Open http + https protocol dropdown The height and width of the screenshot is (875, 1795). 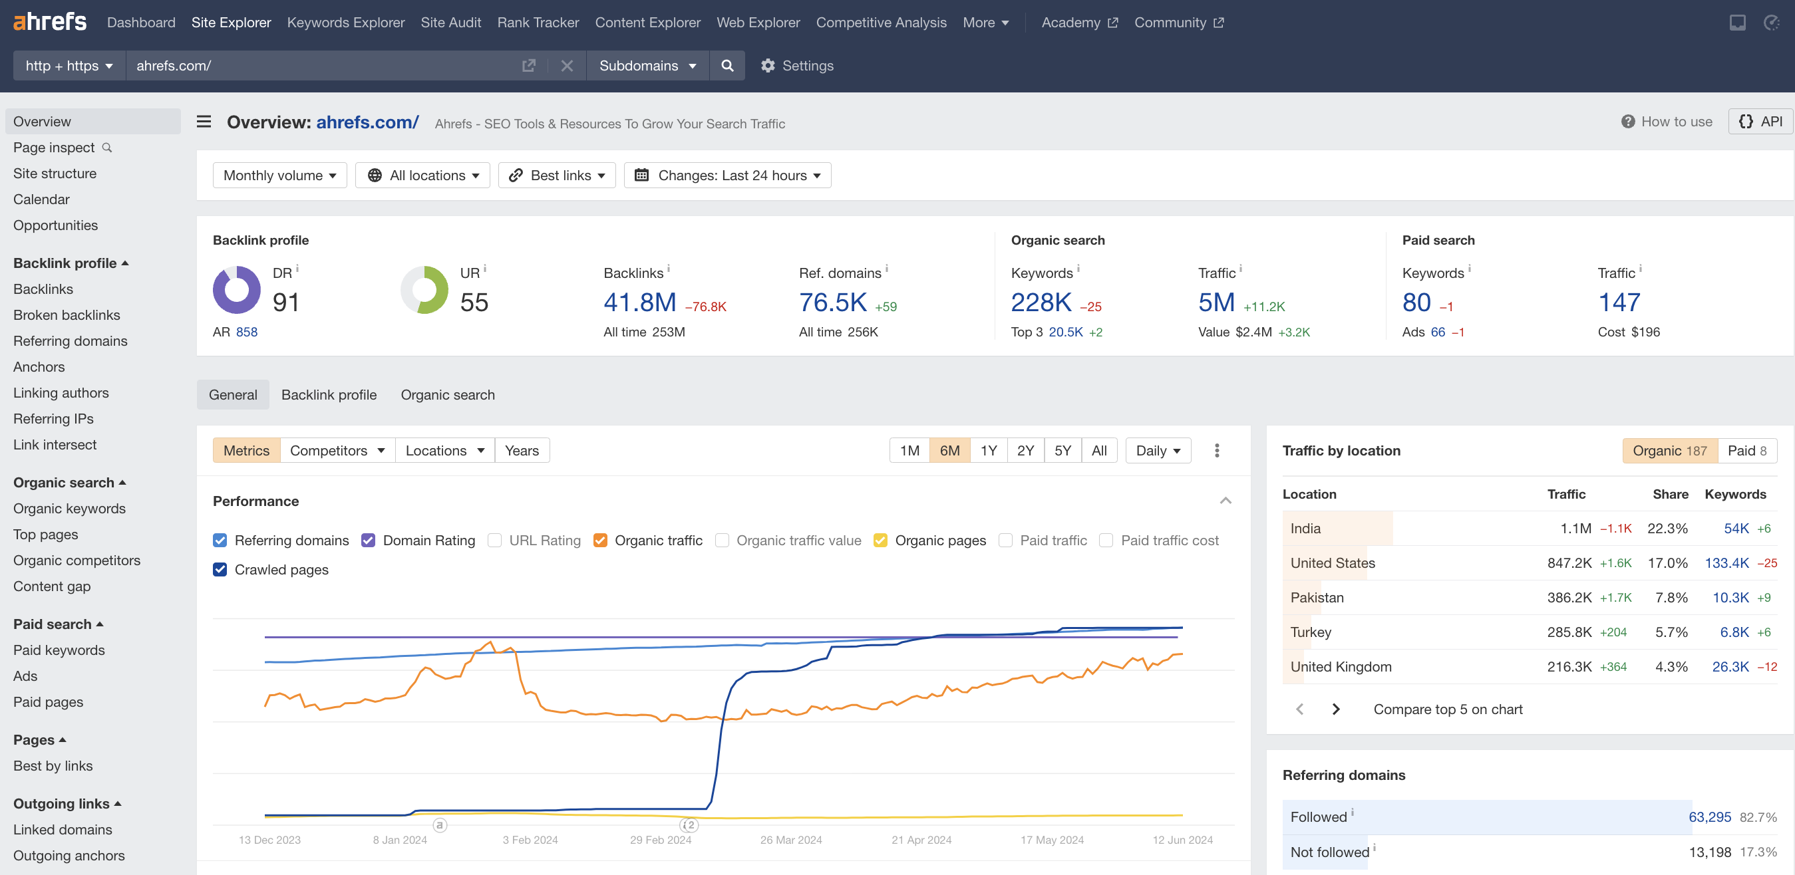70,65
